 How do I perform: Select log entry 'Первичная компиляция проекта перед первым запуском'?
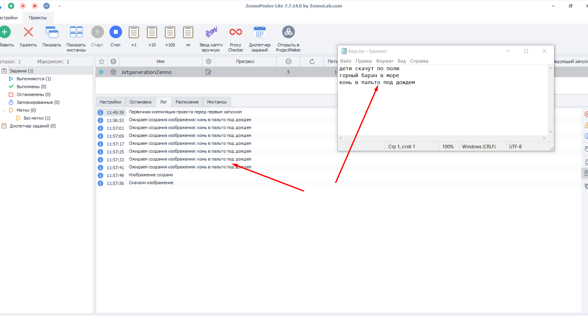pos(185,112)
